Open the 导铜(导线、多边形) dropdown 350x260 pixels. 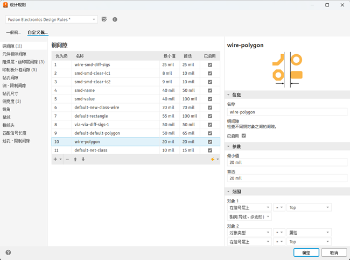pyautogui.click(x=249, y=217)
